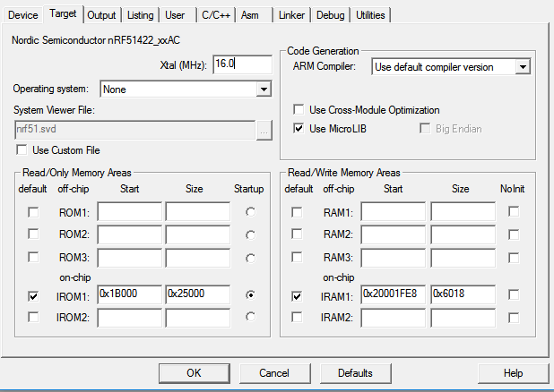Click the ROM2 Start input field

(129, 234)
